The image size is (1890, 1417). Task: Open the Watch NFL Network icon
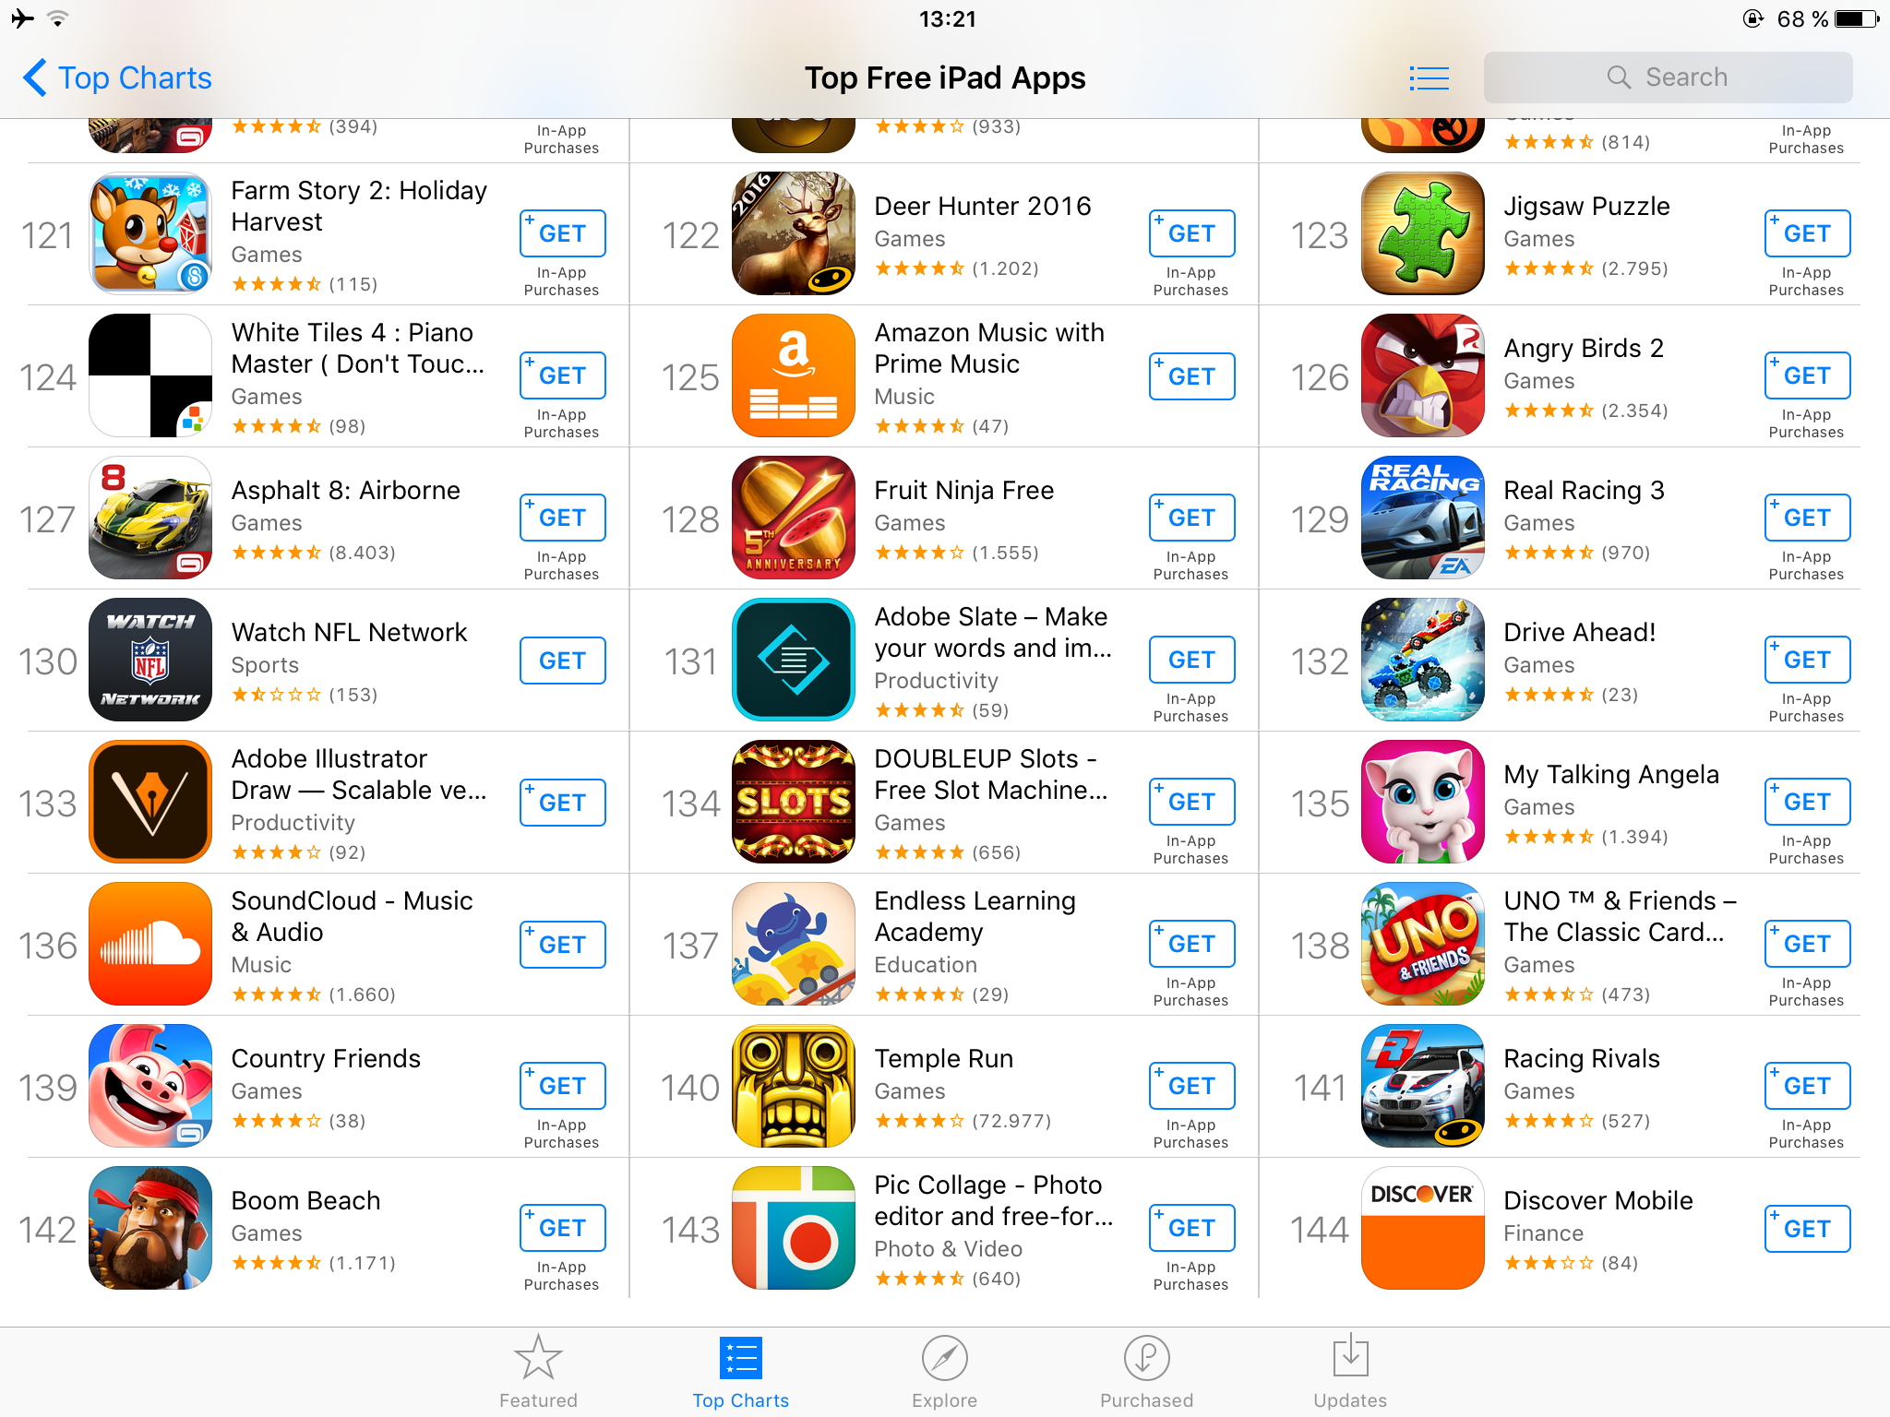[x=150, y=660]
